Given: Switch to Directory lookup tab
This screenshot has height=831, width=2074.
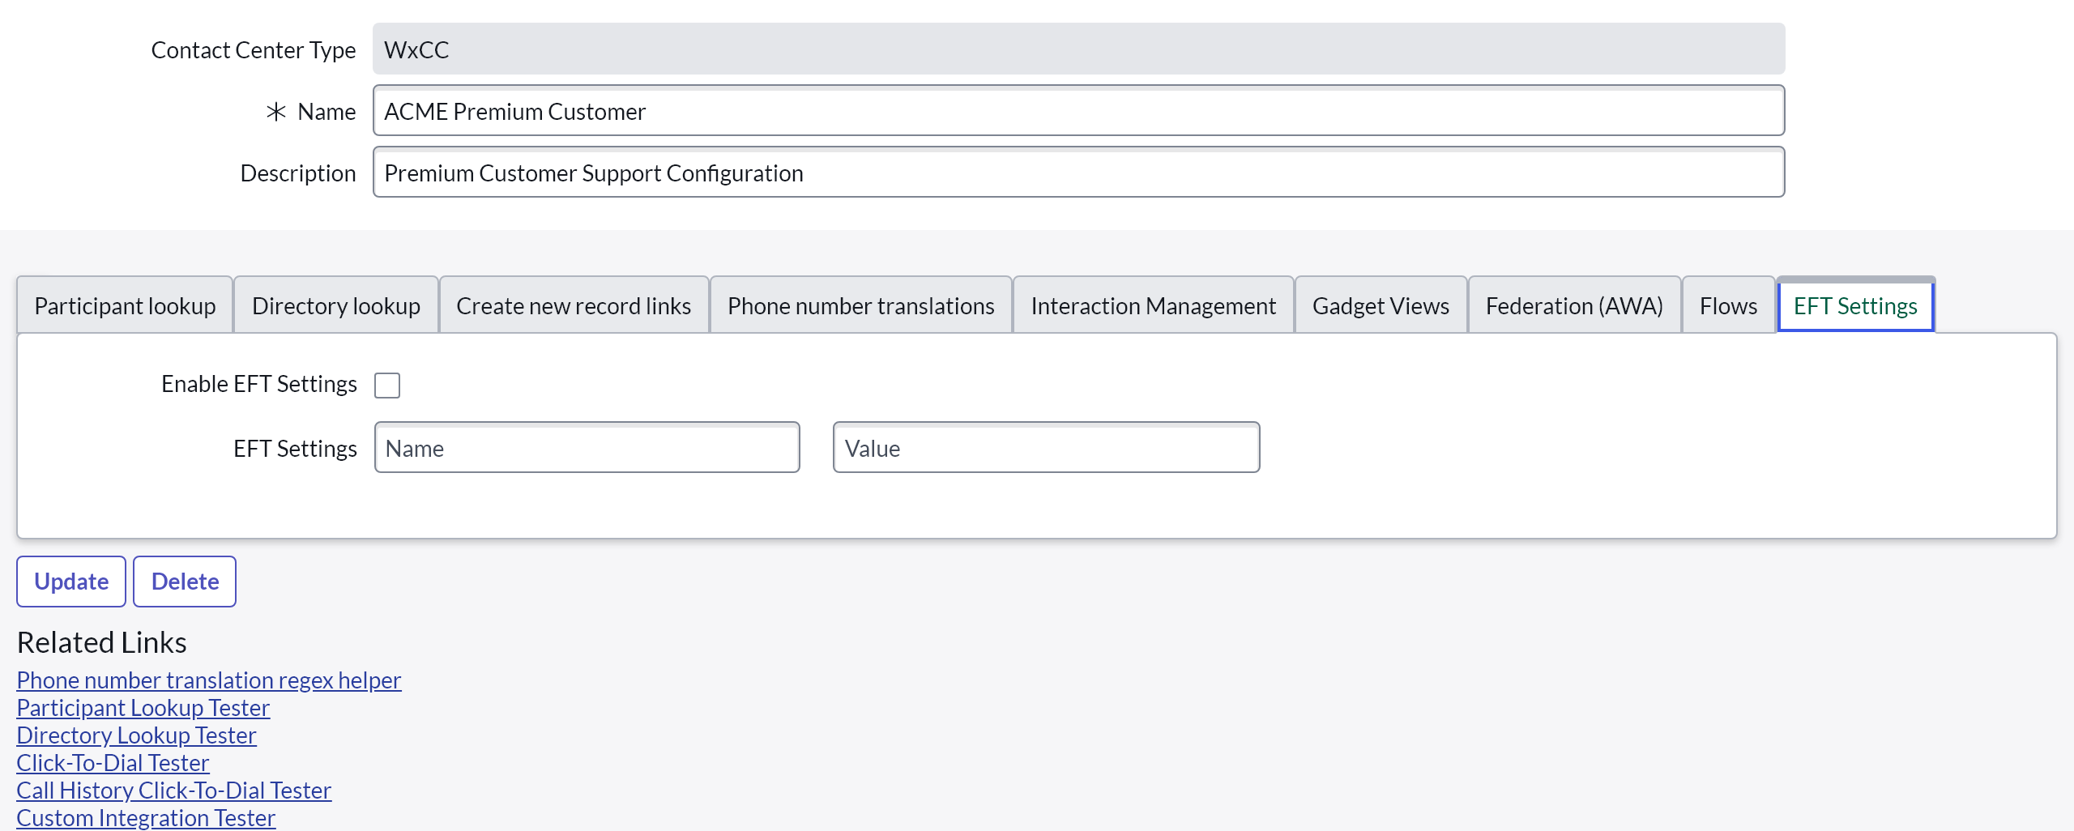Looking at the screenshot, I should click(x=335, y=305).
